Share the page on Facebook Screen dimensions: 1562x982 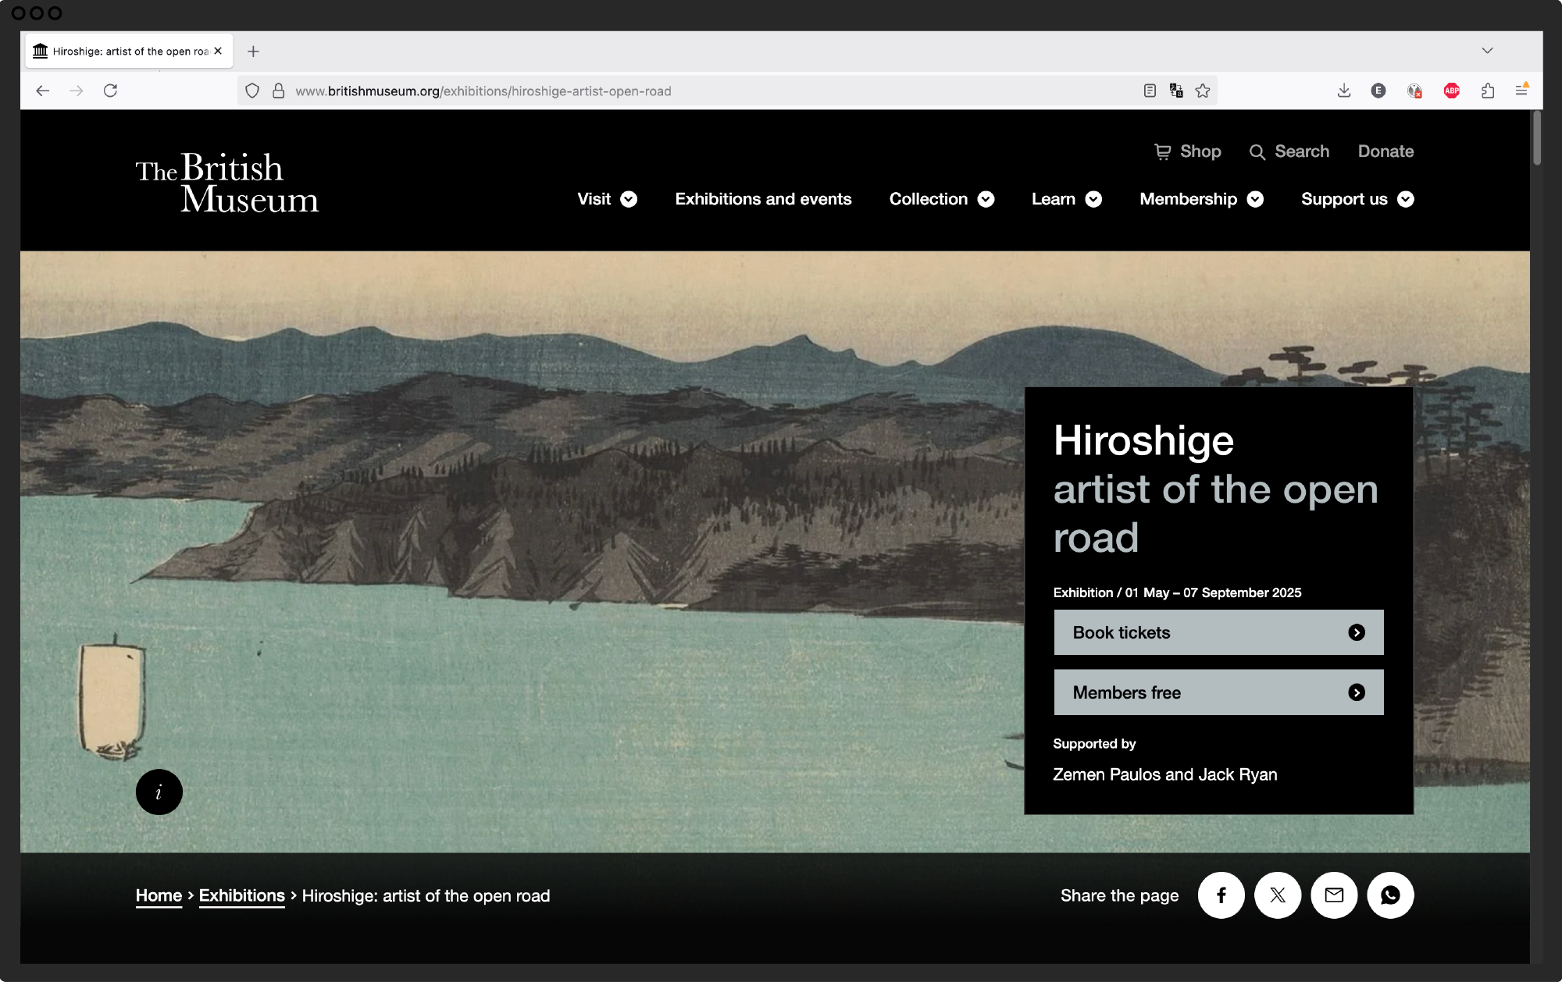[1221, 895]
